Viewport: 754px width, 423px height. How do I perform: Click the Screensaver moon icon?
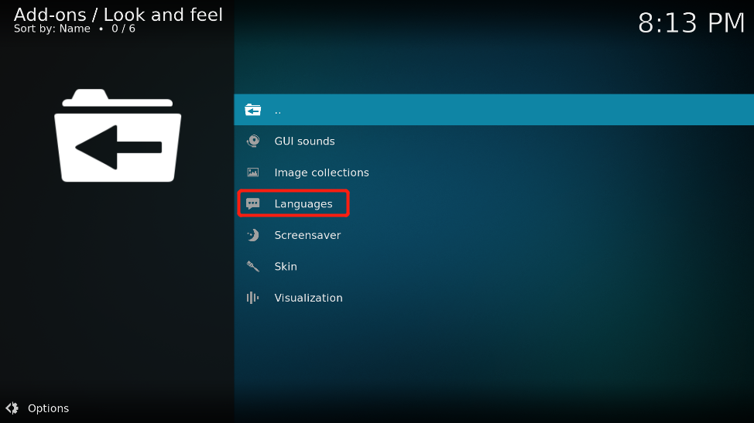(x=253, y=235)
